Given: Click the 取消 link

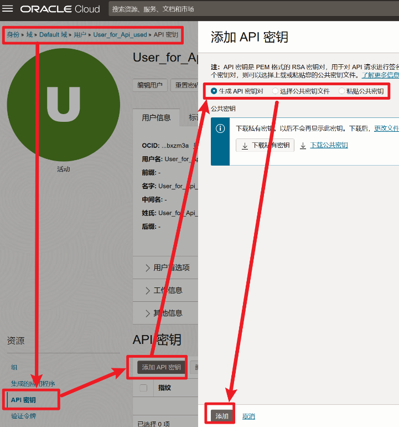Looking at the screenshot, I should tap(249, 416).
